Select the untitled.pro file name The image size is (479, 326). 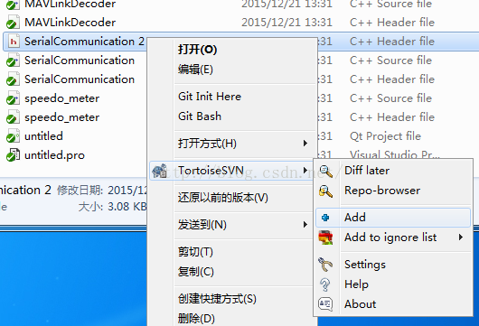55,155
